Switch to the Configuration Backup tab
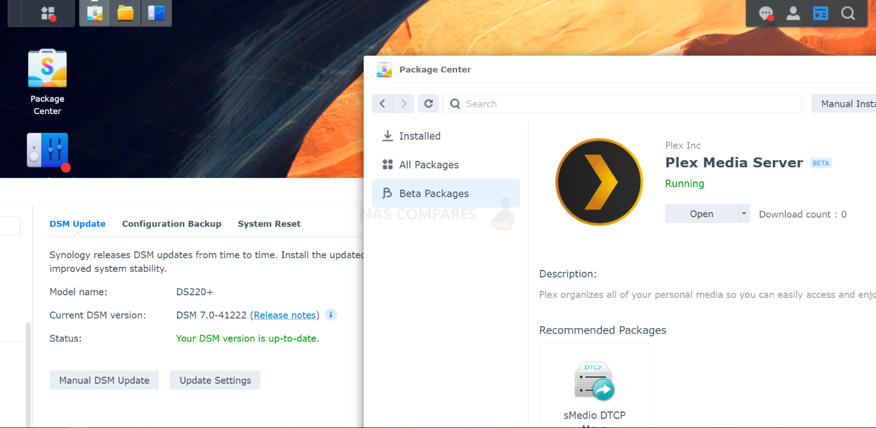The height and width of the screenshot is (428, 876). click(x=172, y=224)
